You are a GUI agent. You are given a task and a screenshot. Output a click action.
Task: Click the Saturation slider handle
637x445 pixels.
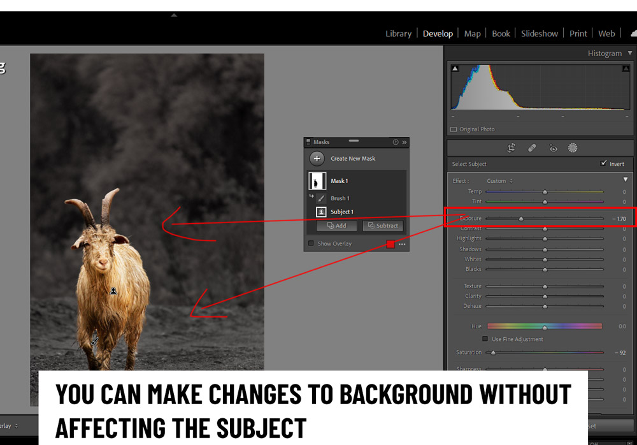[493, 353]
